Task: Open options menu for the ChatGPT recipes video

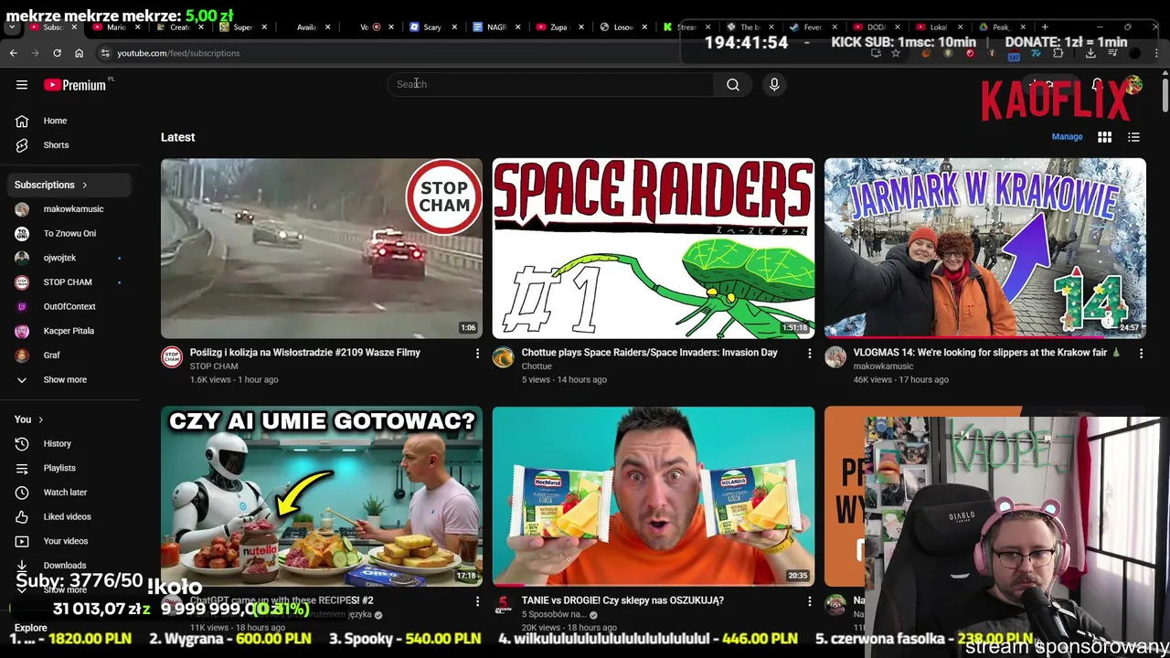Action: [x=477, y=601]
